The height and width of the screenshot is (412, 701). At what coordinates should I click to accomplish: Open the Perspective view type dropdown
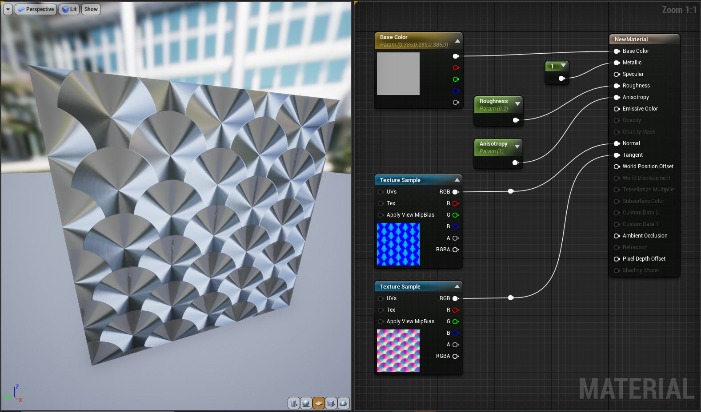pos(36,9)
